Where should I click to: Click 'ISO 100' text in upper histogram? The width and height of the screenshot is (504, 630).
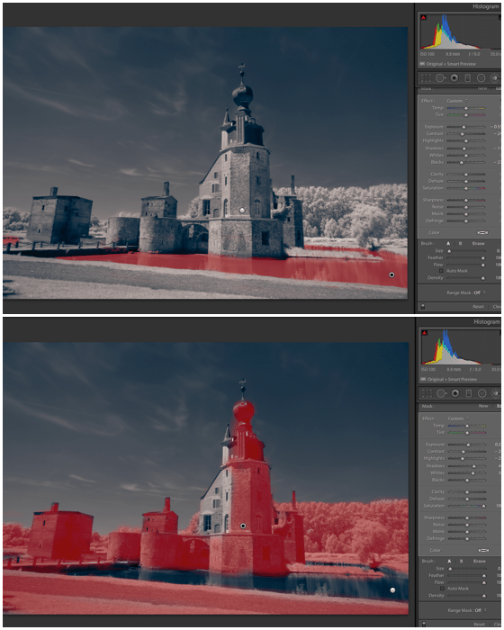pos(427,54)
